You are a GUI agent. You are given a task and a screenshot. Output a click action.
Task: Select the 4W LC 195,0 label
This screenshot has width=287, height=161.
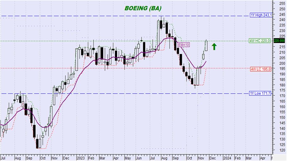coord(260,69)
